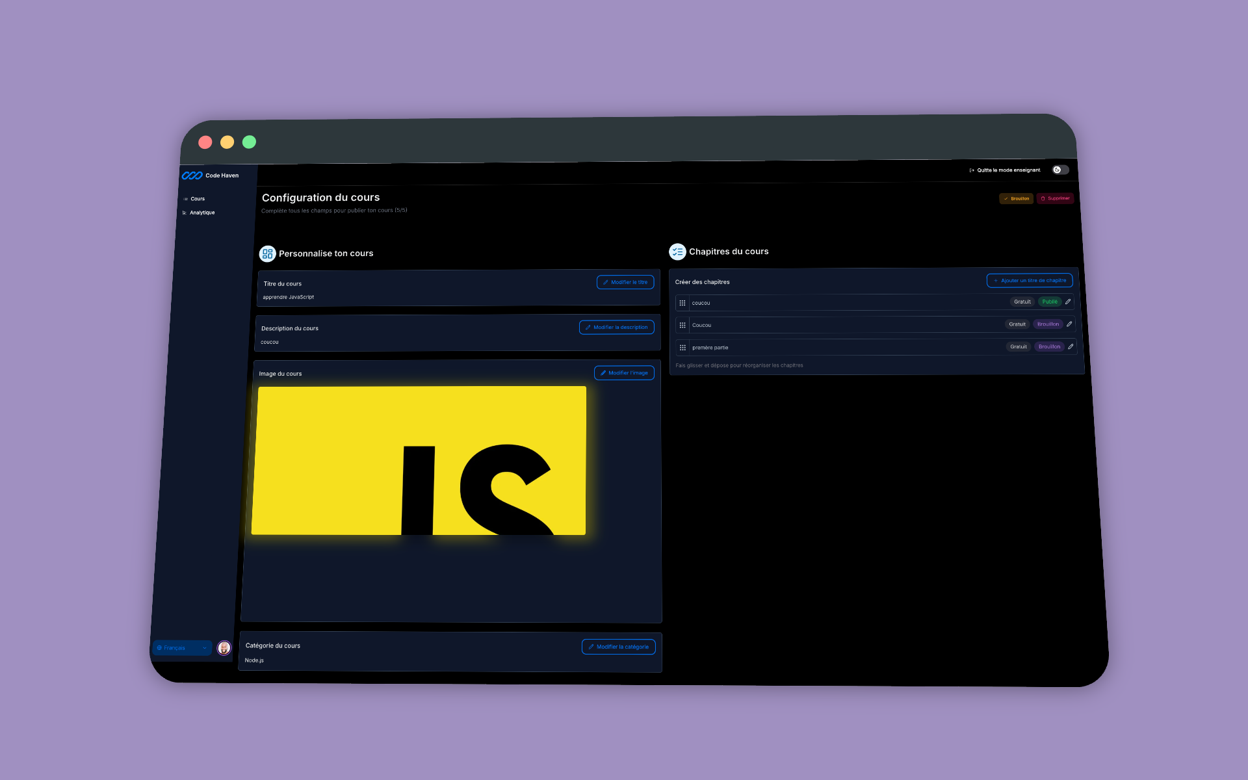This screenshot has width=1248, height=780.
Task: Click the JavaScript course image thumbnail
Action: [x=419, y=461]
